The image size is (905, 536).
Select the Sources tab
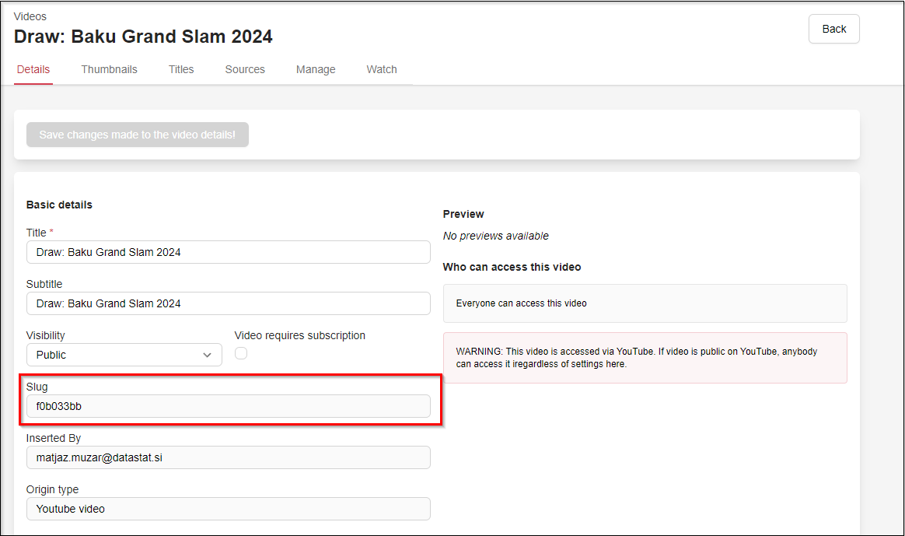tap(245, 69)
